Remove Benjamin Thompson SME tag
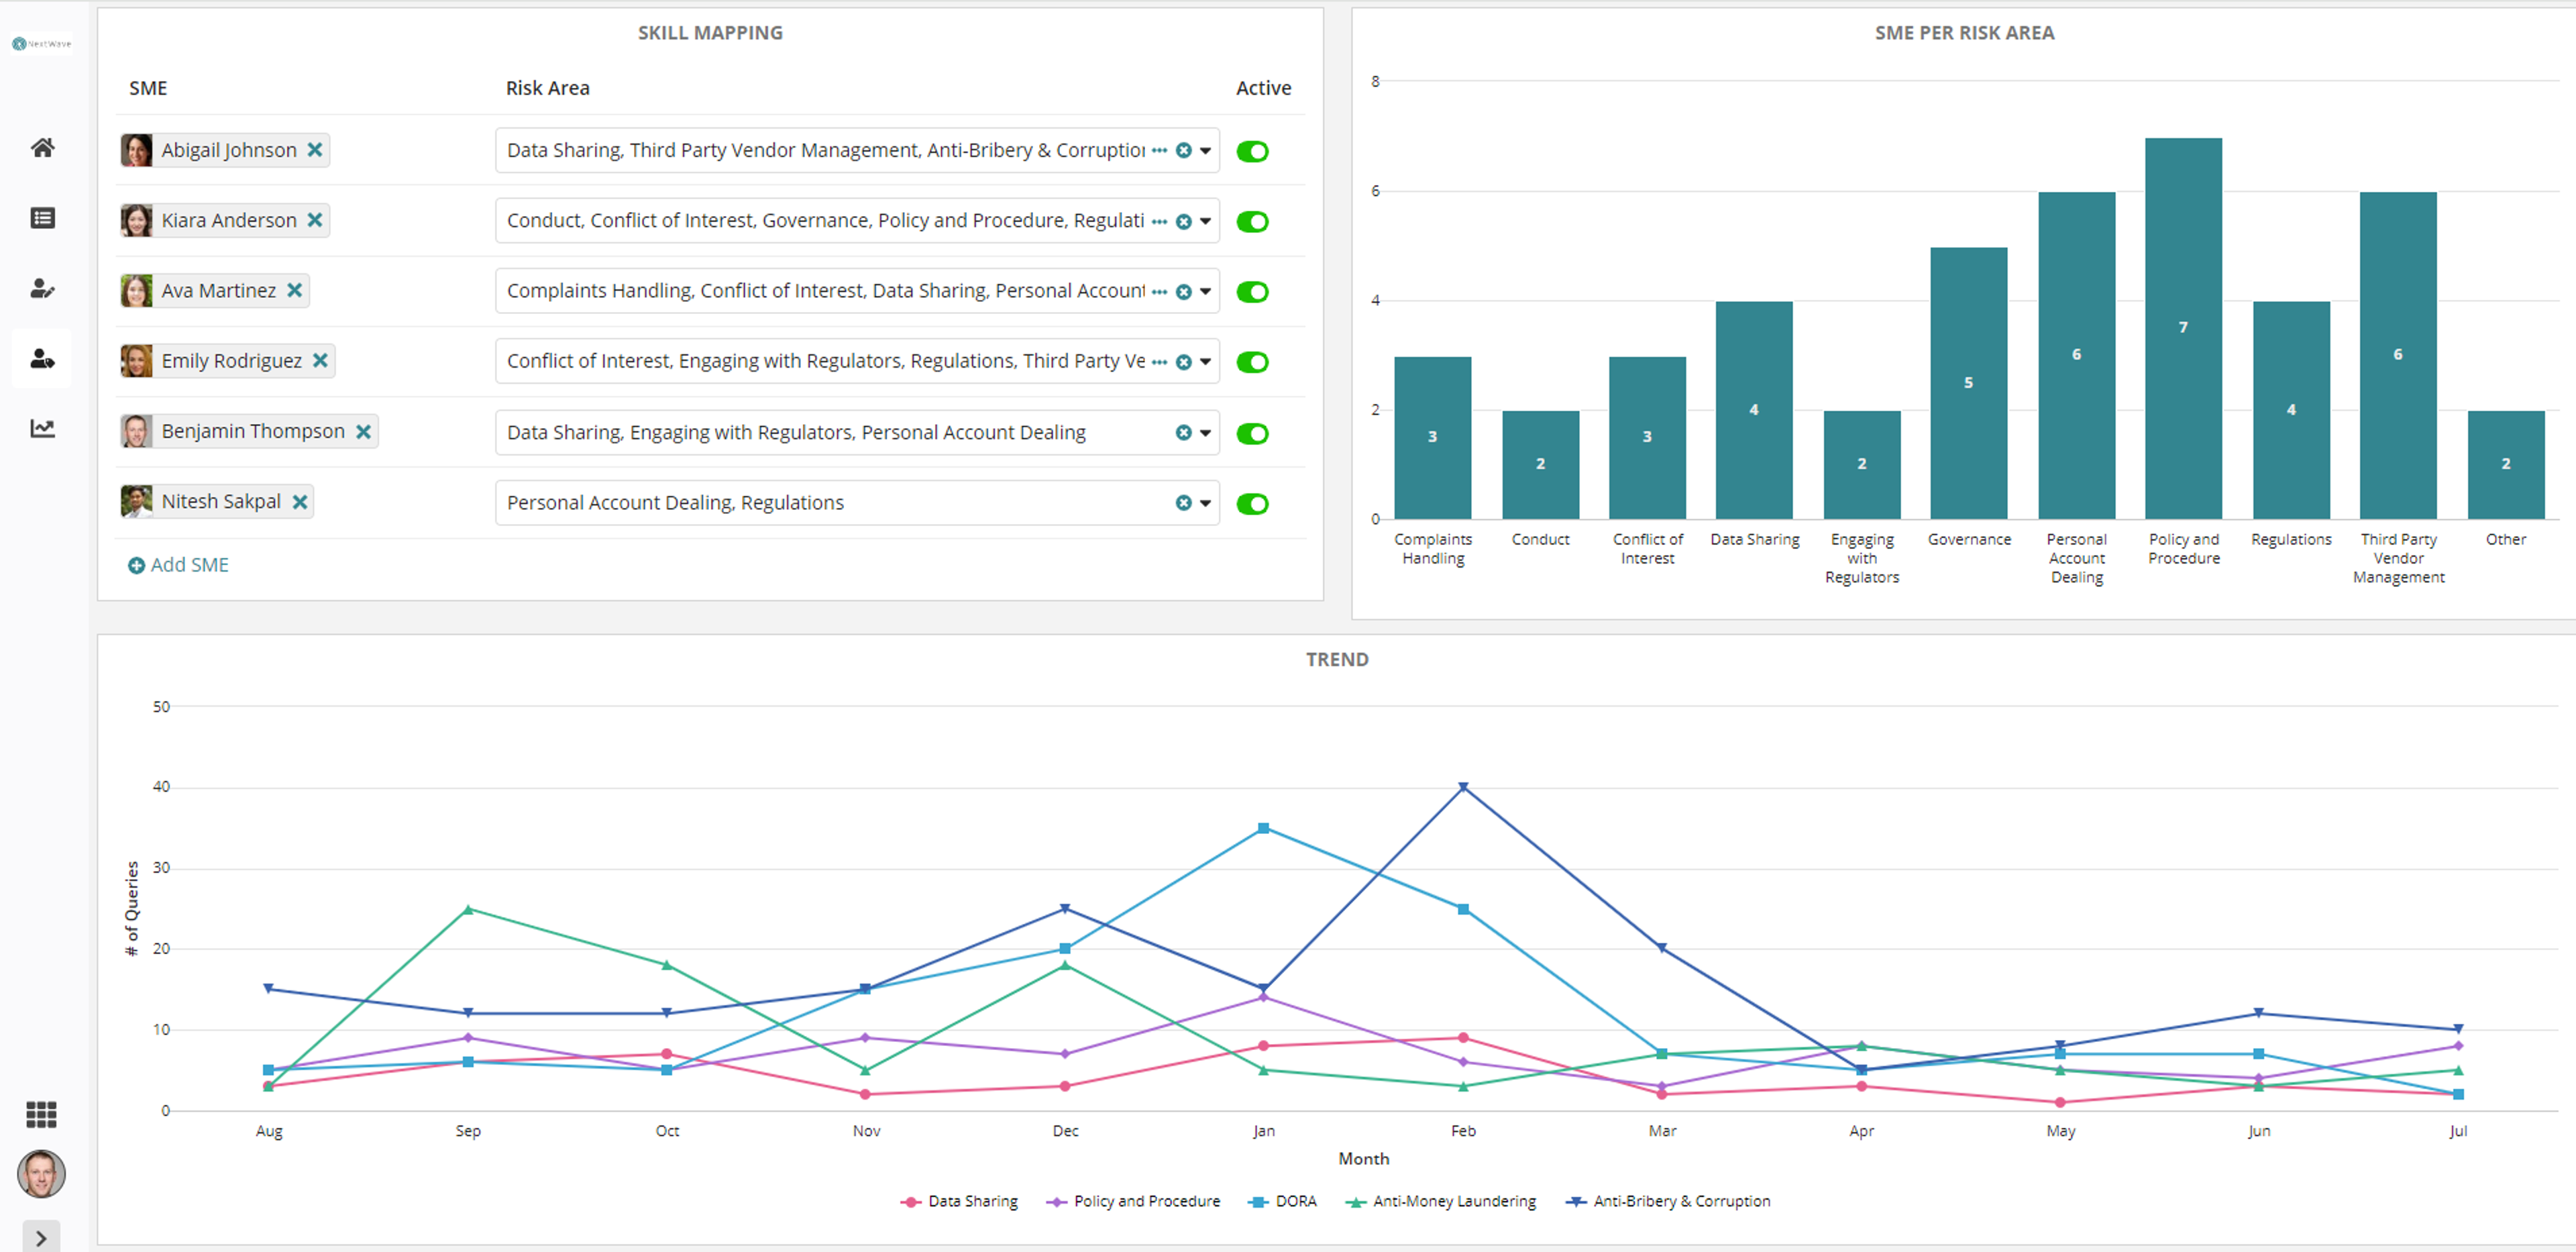The width and height of the screenshot is (2576, 1252). pos(364,431)
